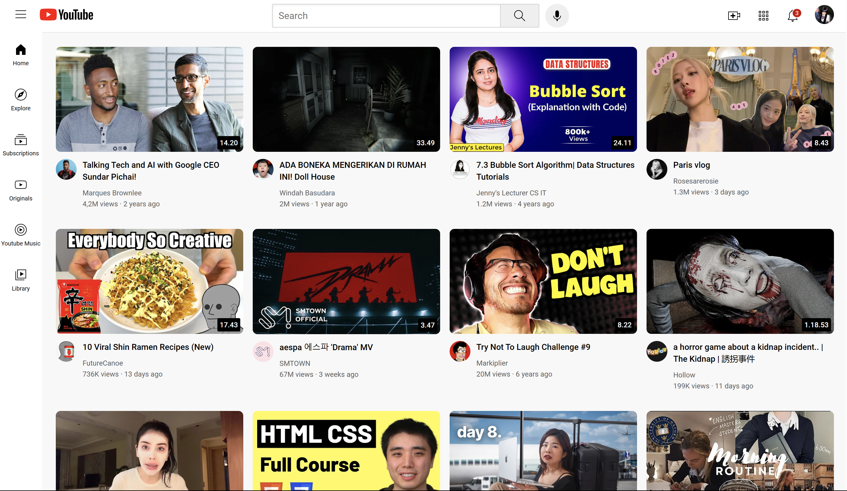Click the '4,2M views · 2 years ago' text
Viewport: 847px width, 491px height.
point(121,204)
